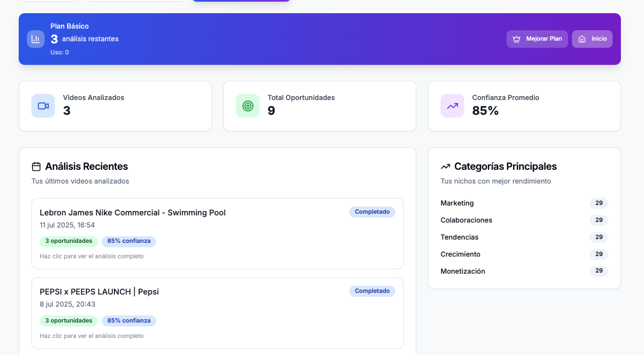Click the crown icon on Mejorar Plan
The width and height of the screenshot is (644, 355).
click(516, 39)
